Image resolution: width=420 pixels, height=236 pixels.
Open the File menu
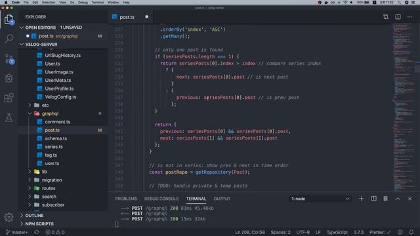[x=26, y=3]
